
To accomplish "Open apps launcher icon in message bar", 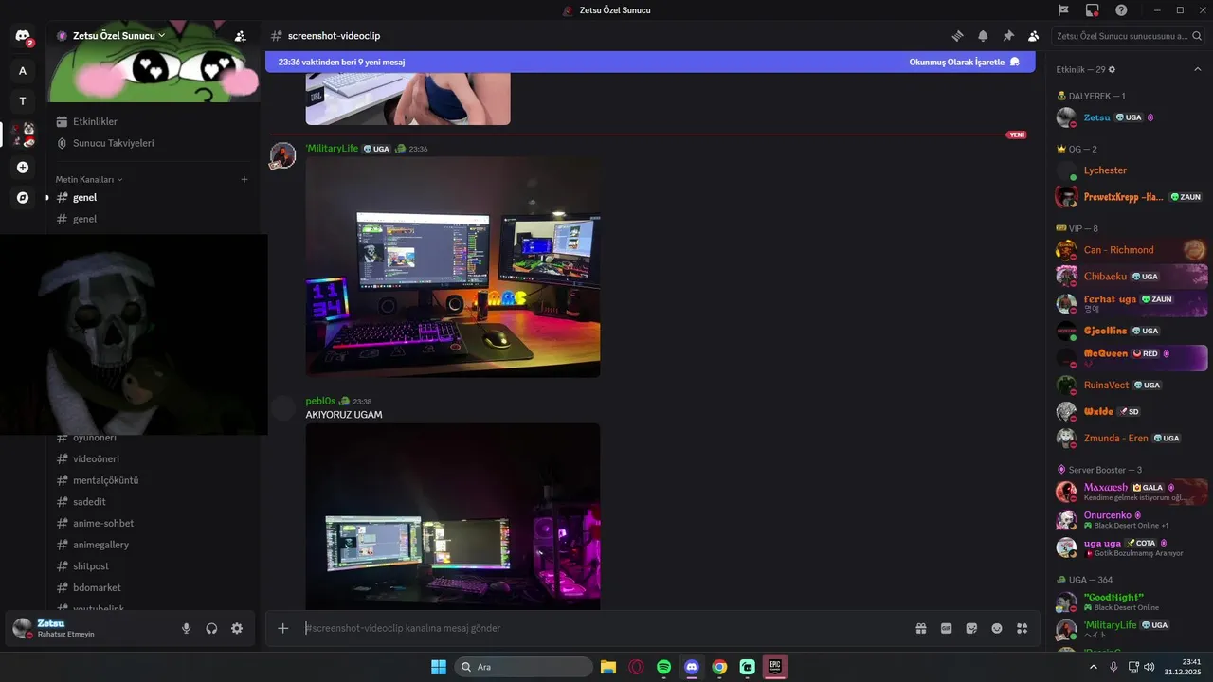I will click(x=1022, y=628).
